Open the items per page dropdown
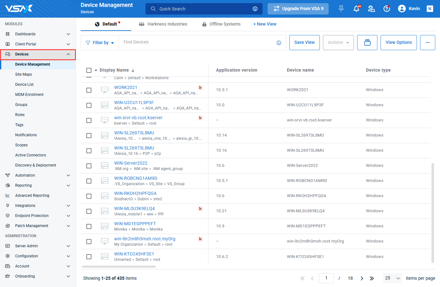Viewport: 440px width, 287px height. [x=393, y=278]
